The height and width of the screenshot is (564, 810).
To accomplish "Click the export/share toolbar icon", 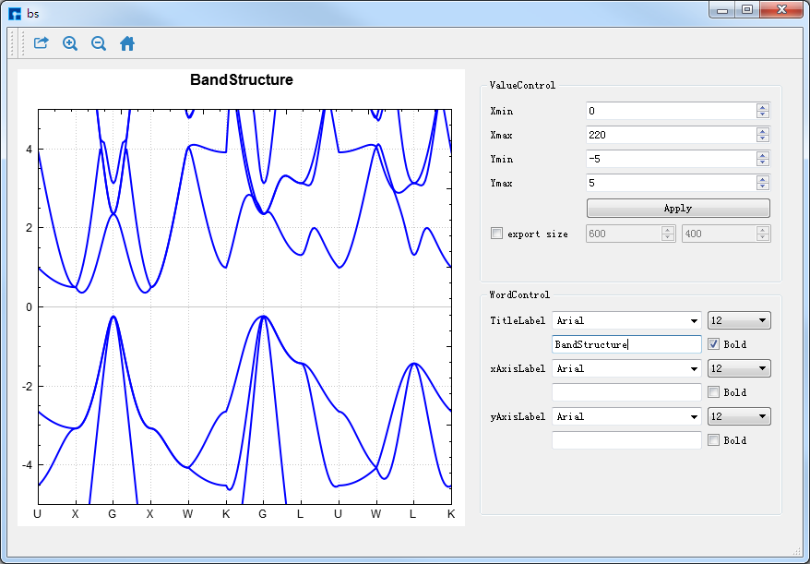I will [41, 43].
